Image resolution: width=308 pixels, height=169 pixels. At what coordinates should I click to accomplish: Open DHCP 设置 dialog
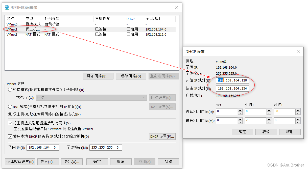click(x=162, y=136)
